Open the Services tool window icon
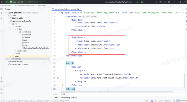187x102 pixels. (x=2, y=82)
